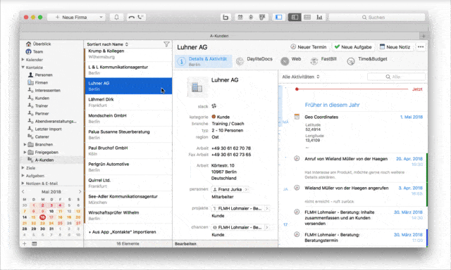Open Überblick via its house icon
This screenshot has width=451, height=270.
point(28,44)
